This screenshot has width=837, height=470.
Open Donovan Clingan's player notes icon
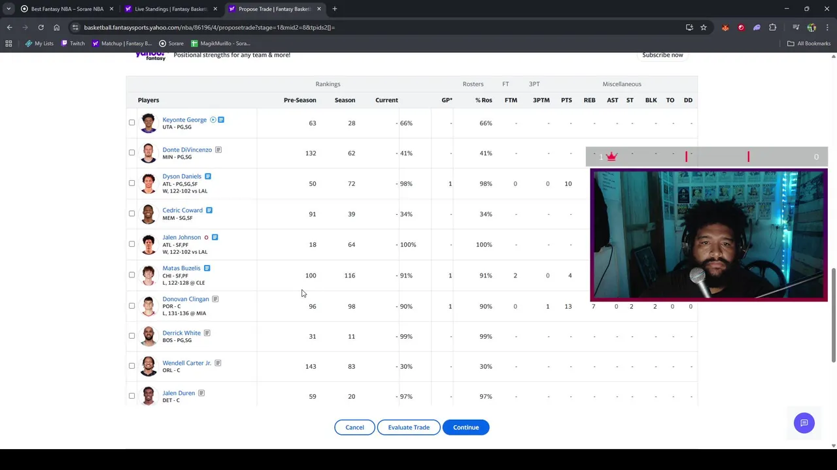[x=215, y=299]
